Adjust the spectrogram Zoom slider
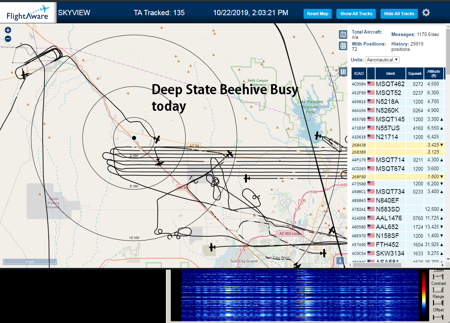Screen dimensions: 450x323 point(438,276)
